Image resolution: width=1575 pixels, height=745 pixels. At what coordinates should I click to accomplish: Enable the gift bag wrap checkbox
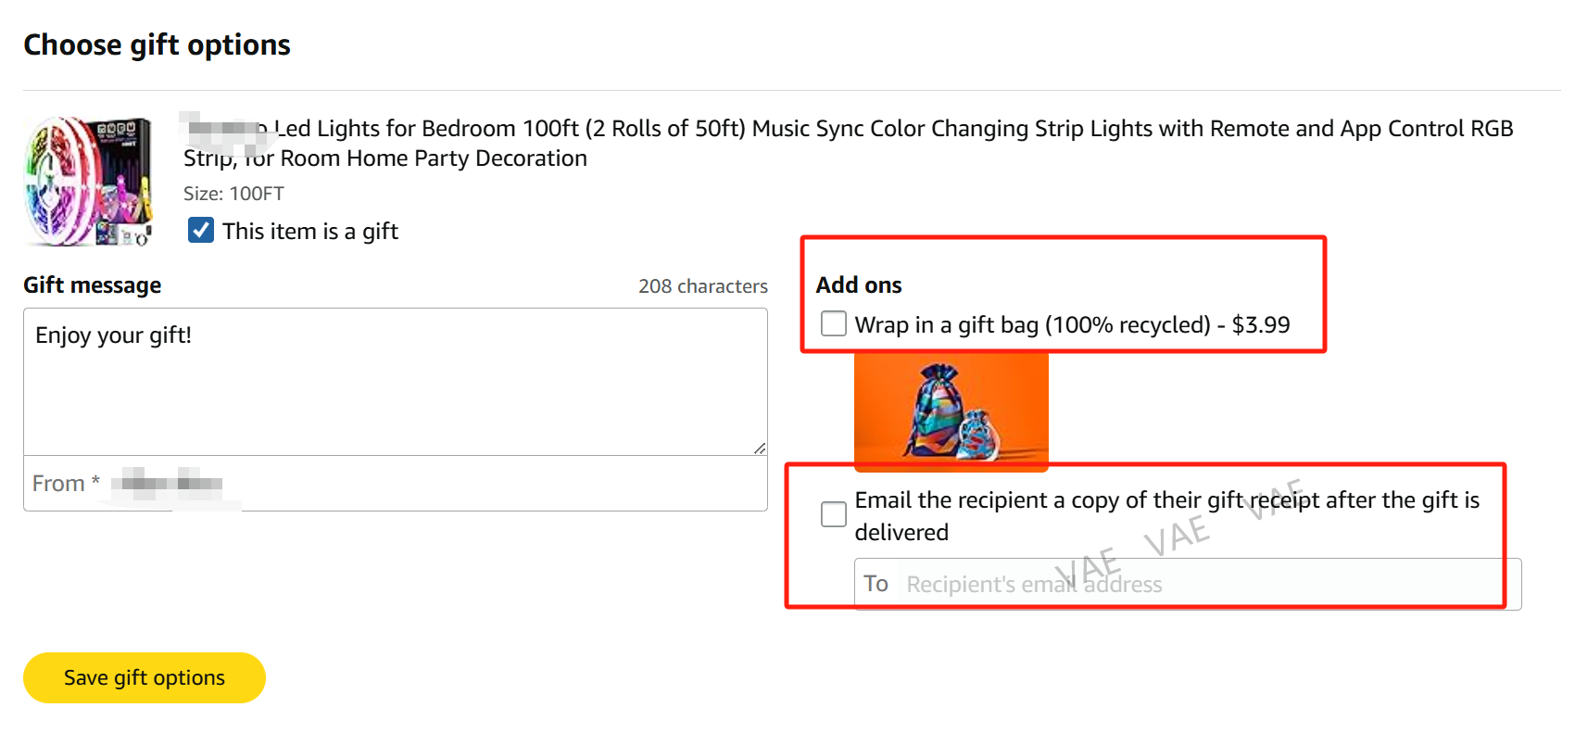[834, 323]
